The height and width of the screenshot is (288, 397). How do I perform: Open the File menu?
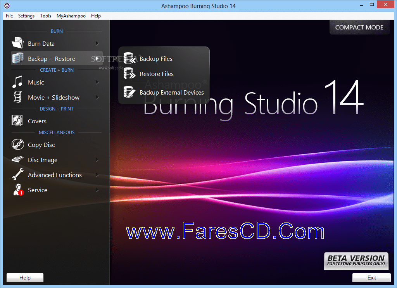pos(9,16)
